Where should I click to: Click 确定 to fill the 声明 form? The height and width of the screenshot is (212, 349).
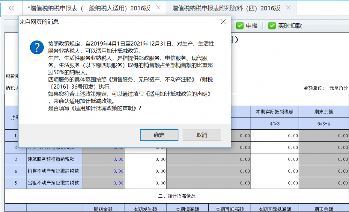point(159,135)
